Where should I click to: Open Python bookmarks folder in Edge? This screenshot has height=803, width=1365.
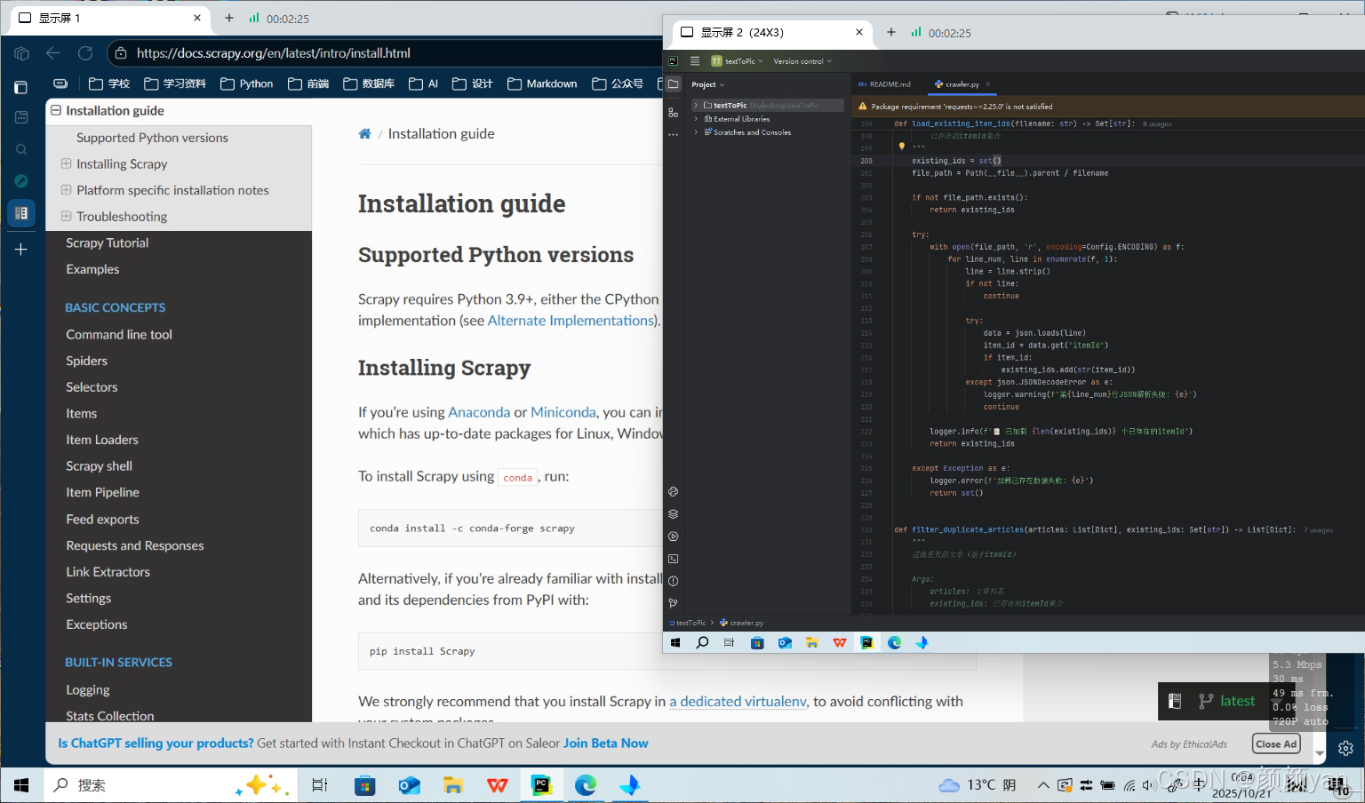(247, 83)
